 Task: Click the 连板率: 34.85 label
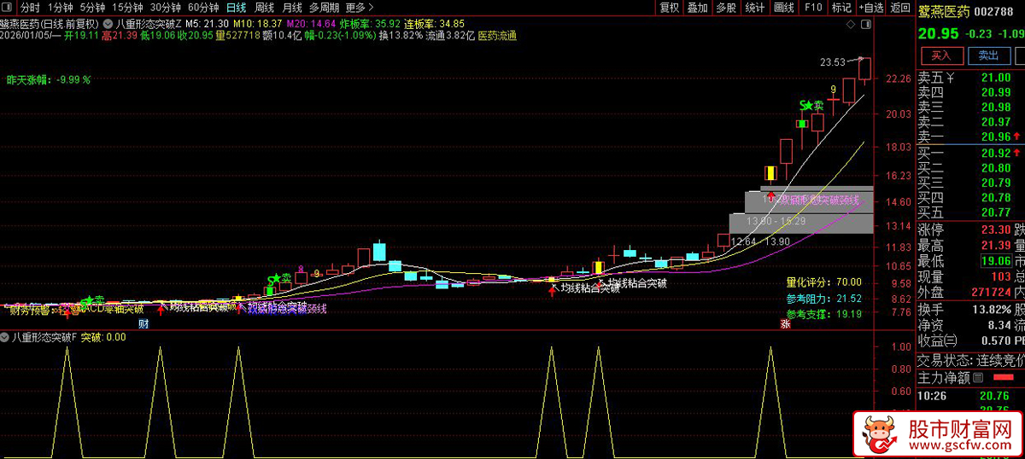pos(435,23)
